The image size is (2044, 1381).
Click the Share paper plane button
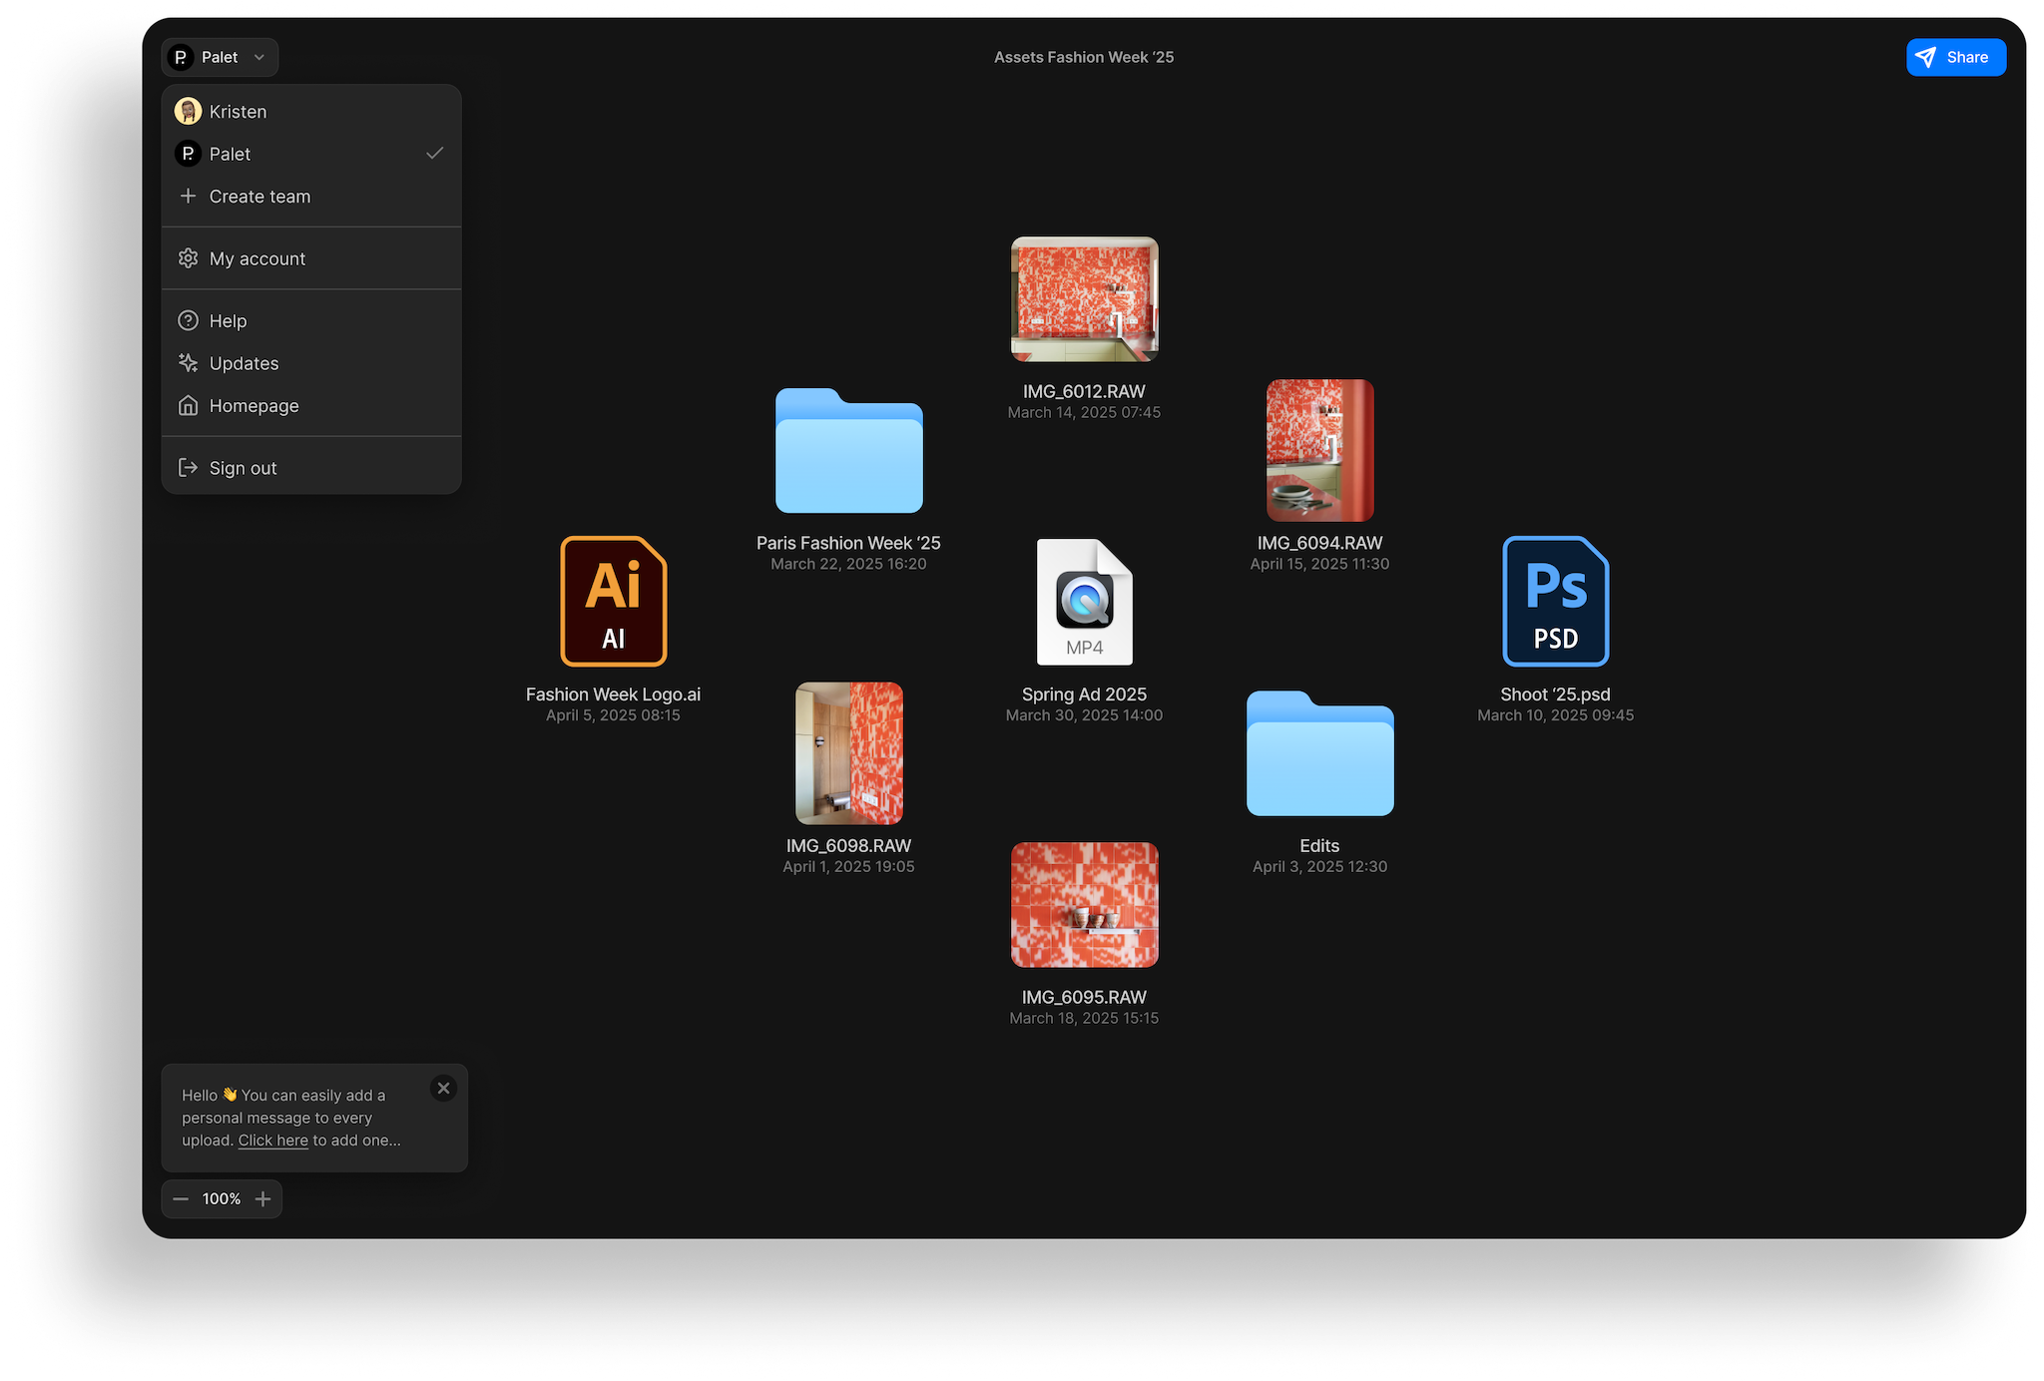(1955, 58)
